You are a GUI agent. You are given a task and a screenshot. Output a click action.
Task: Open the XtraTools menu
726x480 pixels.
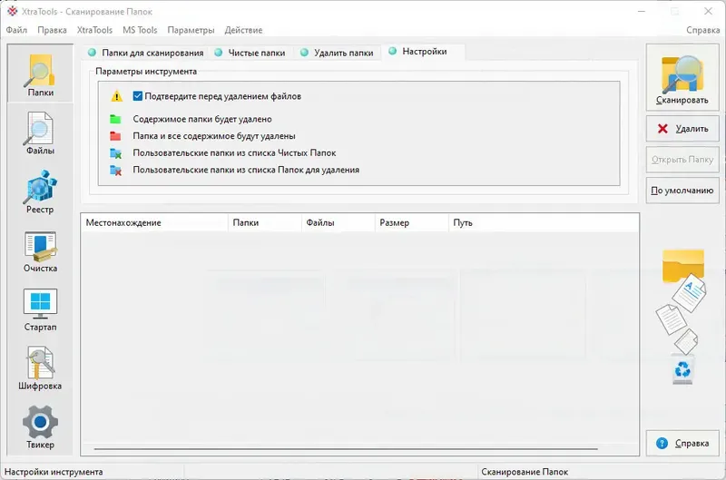pos(94,30)
